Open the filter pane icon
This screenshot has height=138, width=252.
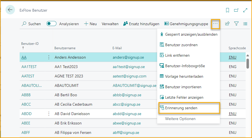[236, 24]
